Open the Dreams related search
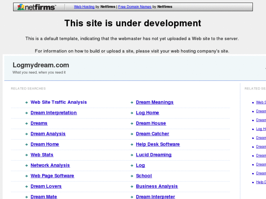266x199 pixels. (x=39, y=123)
